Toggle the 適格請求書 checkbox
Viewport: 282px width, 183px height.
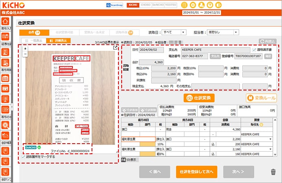[x=254, y=50]
